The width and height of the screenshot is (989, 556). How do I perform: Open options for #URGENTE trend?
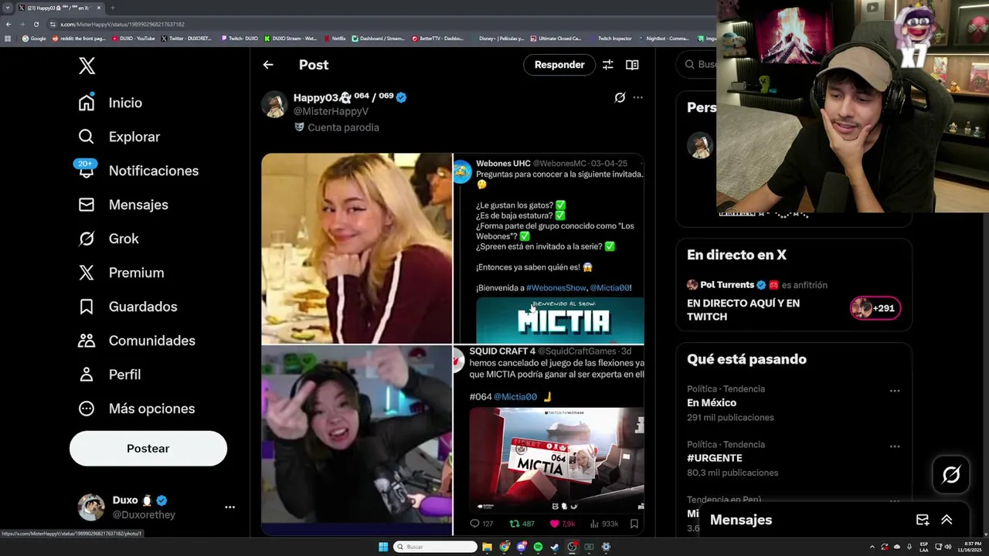(x=895, y=446)
